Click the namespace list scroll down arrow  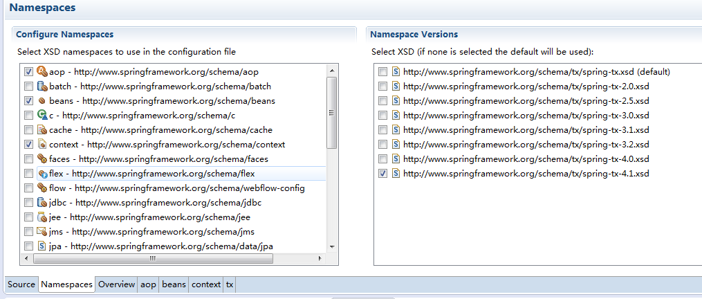click(x=332, y=246)
